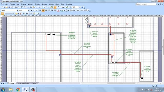
Task: Decrease text indent
Action: [52, 10]
